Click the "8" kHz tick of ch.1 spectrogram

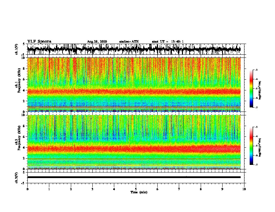point(24,69)
